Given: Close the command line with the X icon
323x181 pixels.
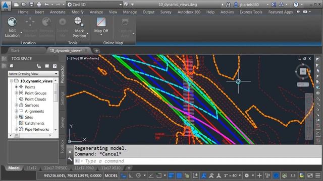Looking at the screenshot, I should tap(70, 152).
